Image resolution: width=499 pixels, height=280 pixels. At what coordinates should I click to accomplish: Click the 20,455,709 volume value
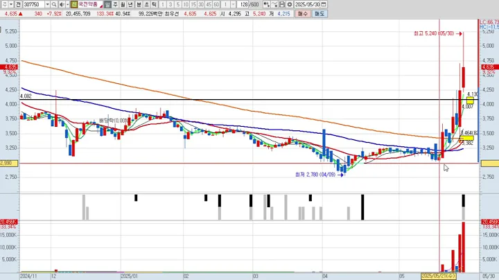pos(78,14)
